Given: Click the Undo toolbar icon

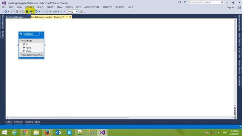Looking at the screenshot, I should 36,12.
